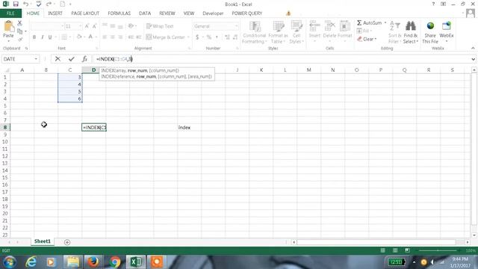478x269 pixels.
Task: Click the cell containing 'index'
Action: 189,128
